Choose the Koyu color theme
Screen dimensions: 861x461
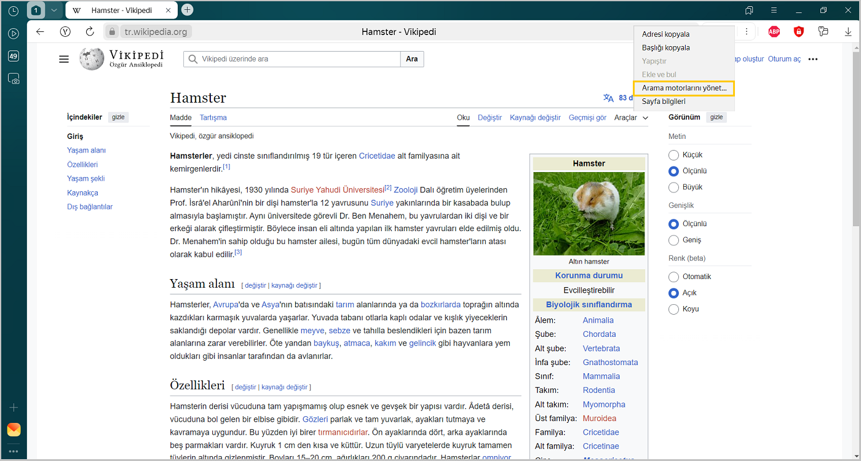pyautogui.click(x=673, y=309)
